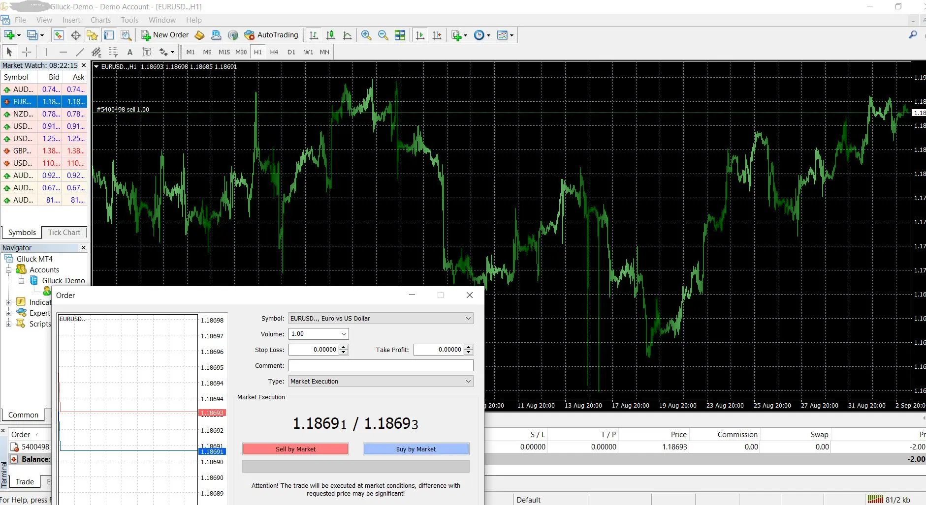This screenshot has height=505, width=926.
Task: Click the Comment input field
Action: 381,365
